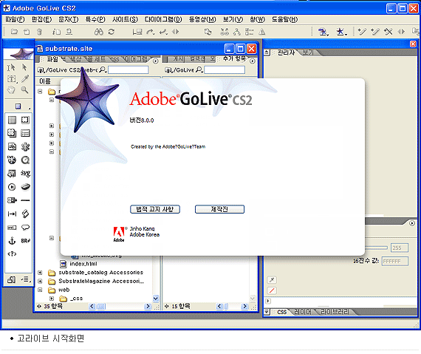The width and height of the screenshot is (421, 354).
Task: Click the 255 value field
Action: [400, 248]
